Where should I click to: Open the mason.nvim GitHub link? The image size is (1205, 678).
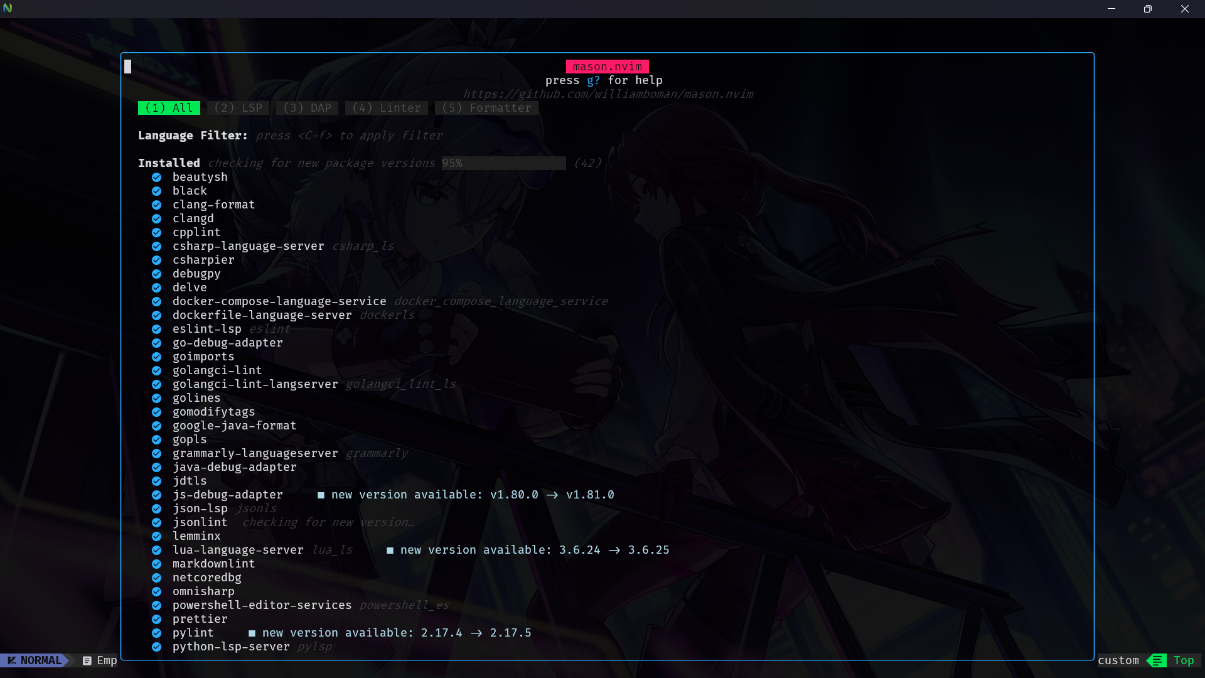coord(608,94)
